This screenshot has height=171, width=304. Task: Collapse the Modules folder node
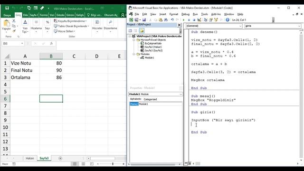tap(134, 54)
